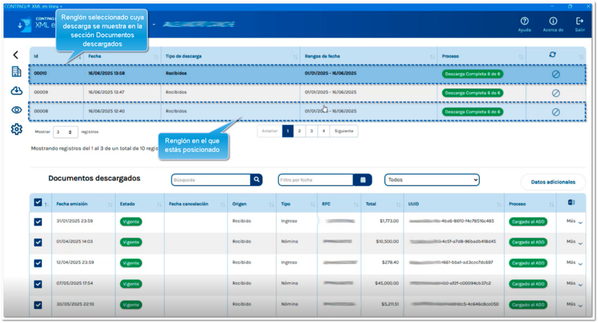Uncheck the 31/01/2025 document row checkbox
The width and height of the screenshot is (598, 323).
pos(38,222)
